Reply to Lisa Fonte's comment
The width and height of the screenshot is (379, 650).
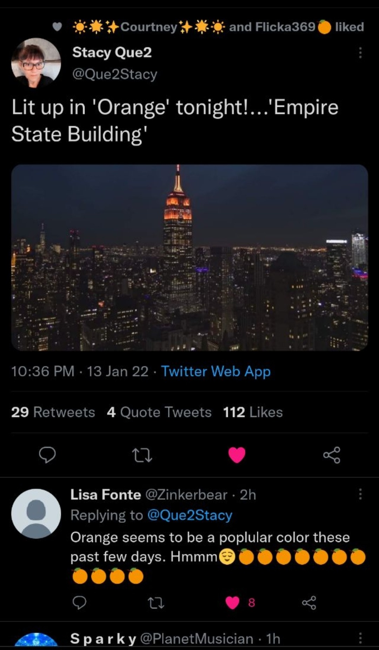pyautogui.click(x=79, y=603)
